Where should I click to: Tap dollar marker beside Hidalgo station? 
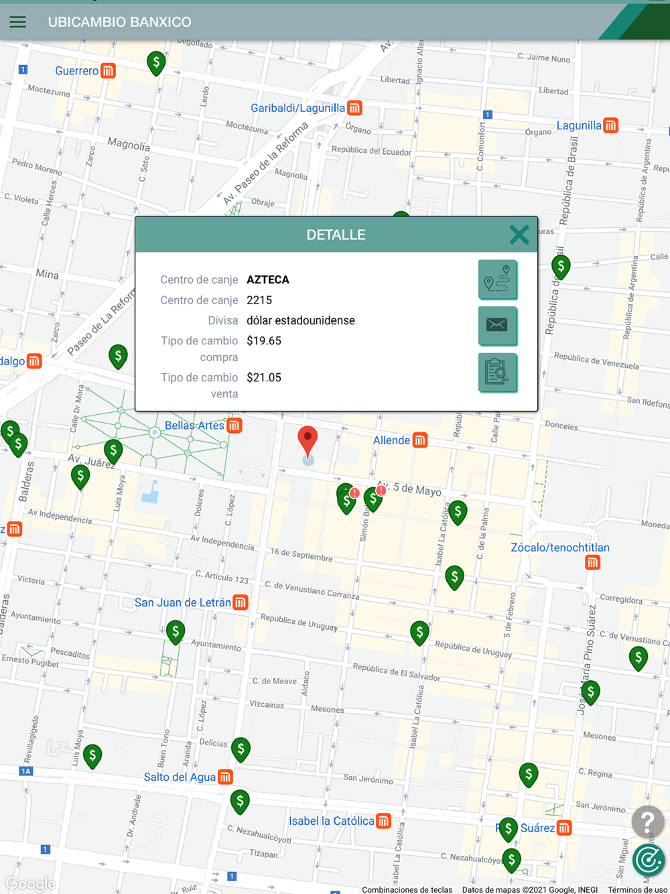(118, 357)
